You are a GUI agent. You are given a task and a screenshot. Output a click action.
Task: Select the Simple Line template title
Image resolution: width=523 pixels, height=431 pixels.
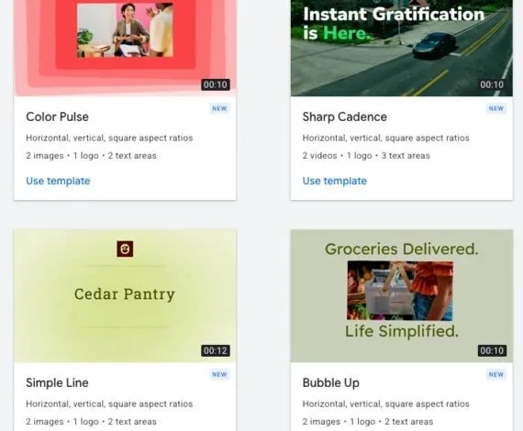point(58,382)
